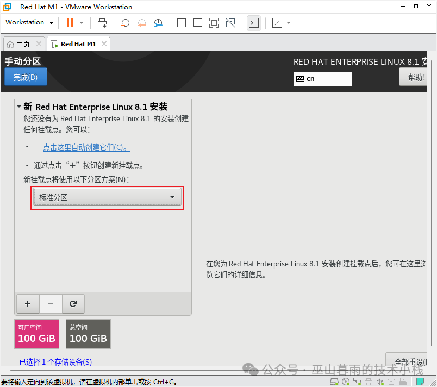Click the keyboard layout indicator showing cn
The width and height of the screenshot is (437, 387).
[x=322, y=78]
